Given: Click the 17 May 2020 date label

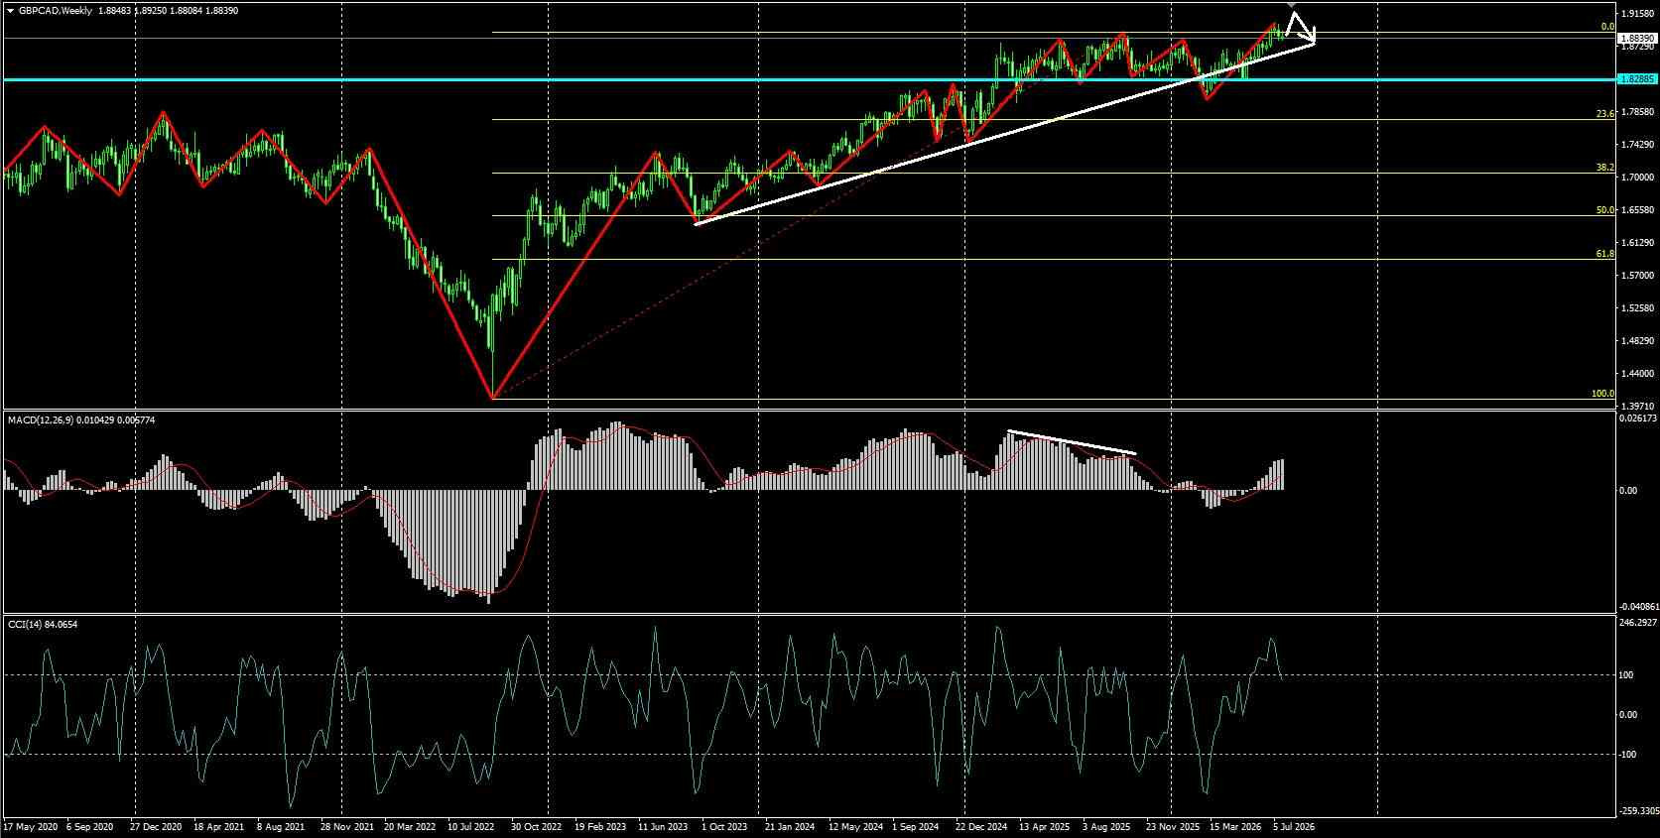Looking at the screenshot, I should [x=31, y=826].
